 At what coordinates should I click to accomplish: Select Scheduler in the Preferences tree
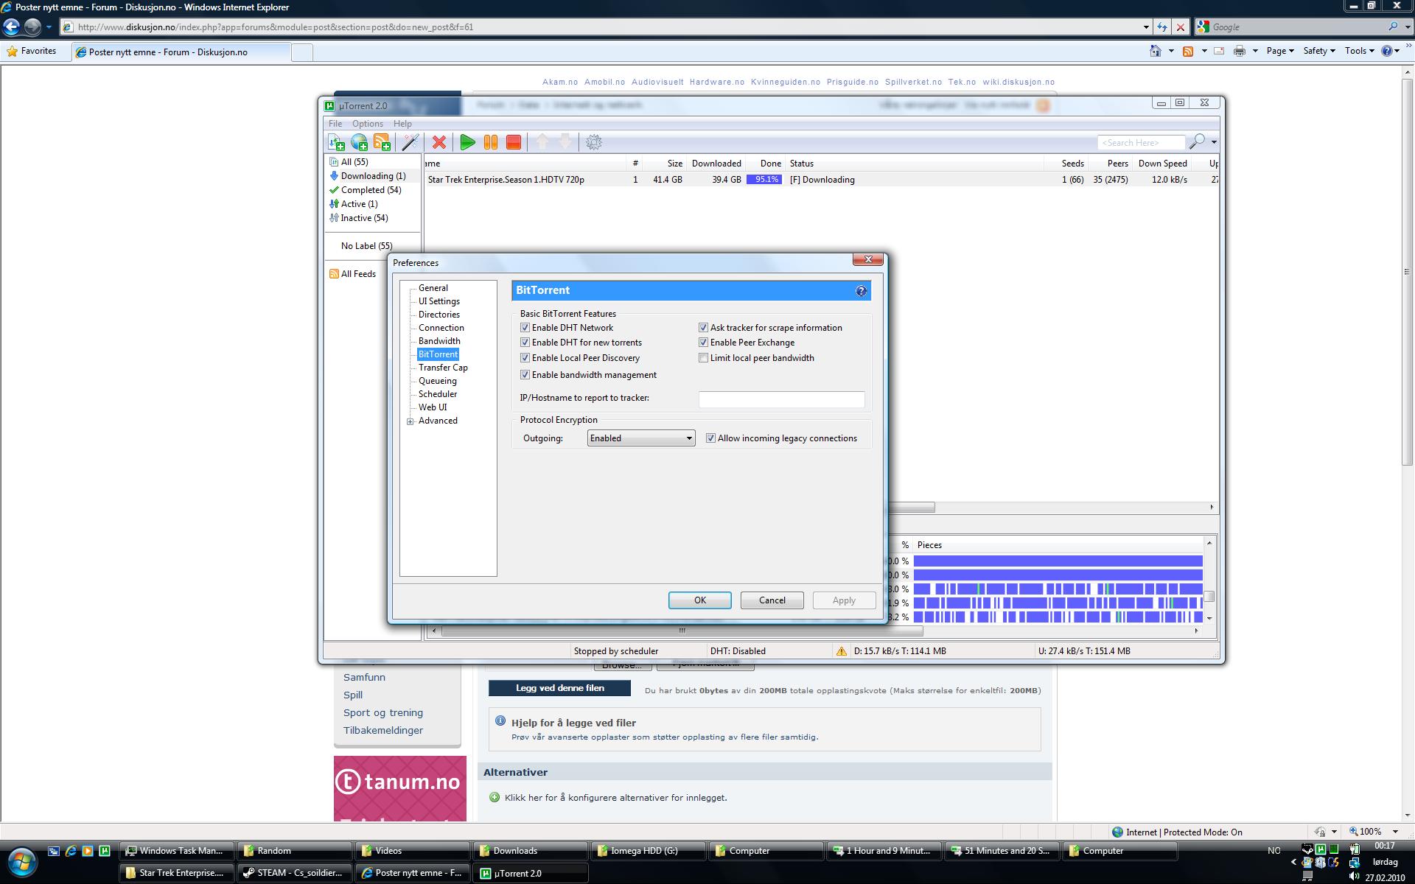tap(438, 394)
